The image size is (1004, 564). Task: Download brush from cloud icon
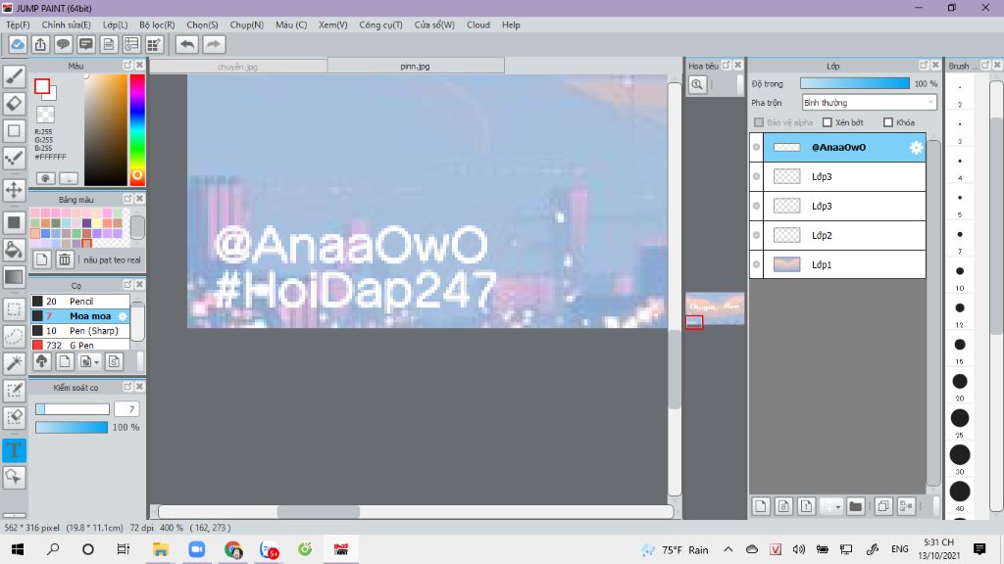[x=41, y=362]
